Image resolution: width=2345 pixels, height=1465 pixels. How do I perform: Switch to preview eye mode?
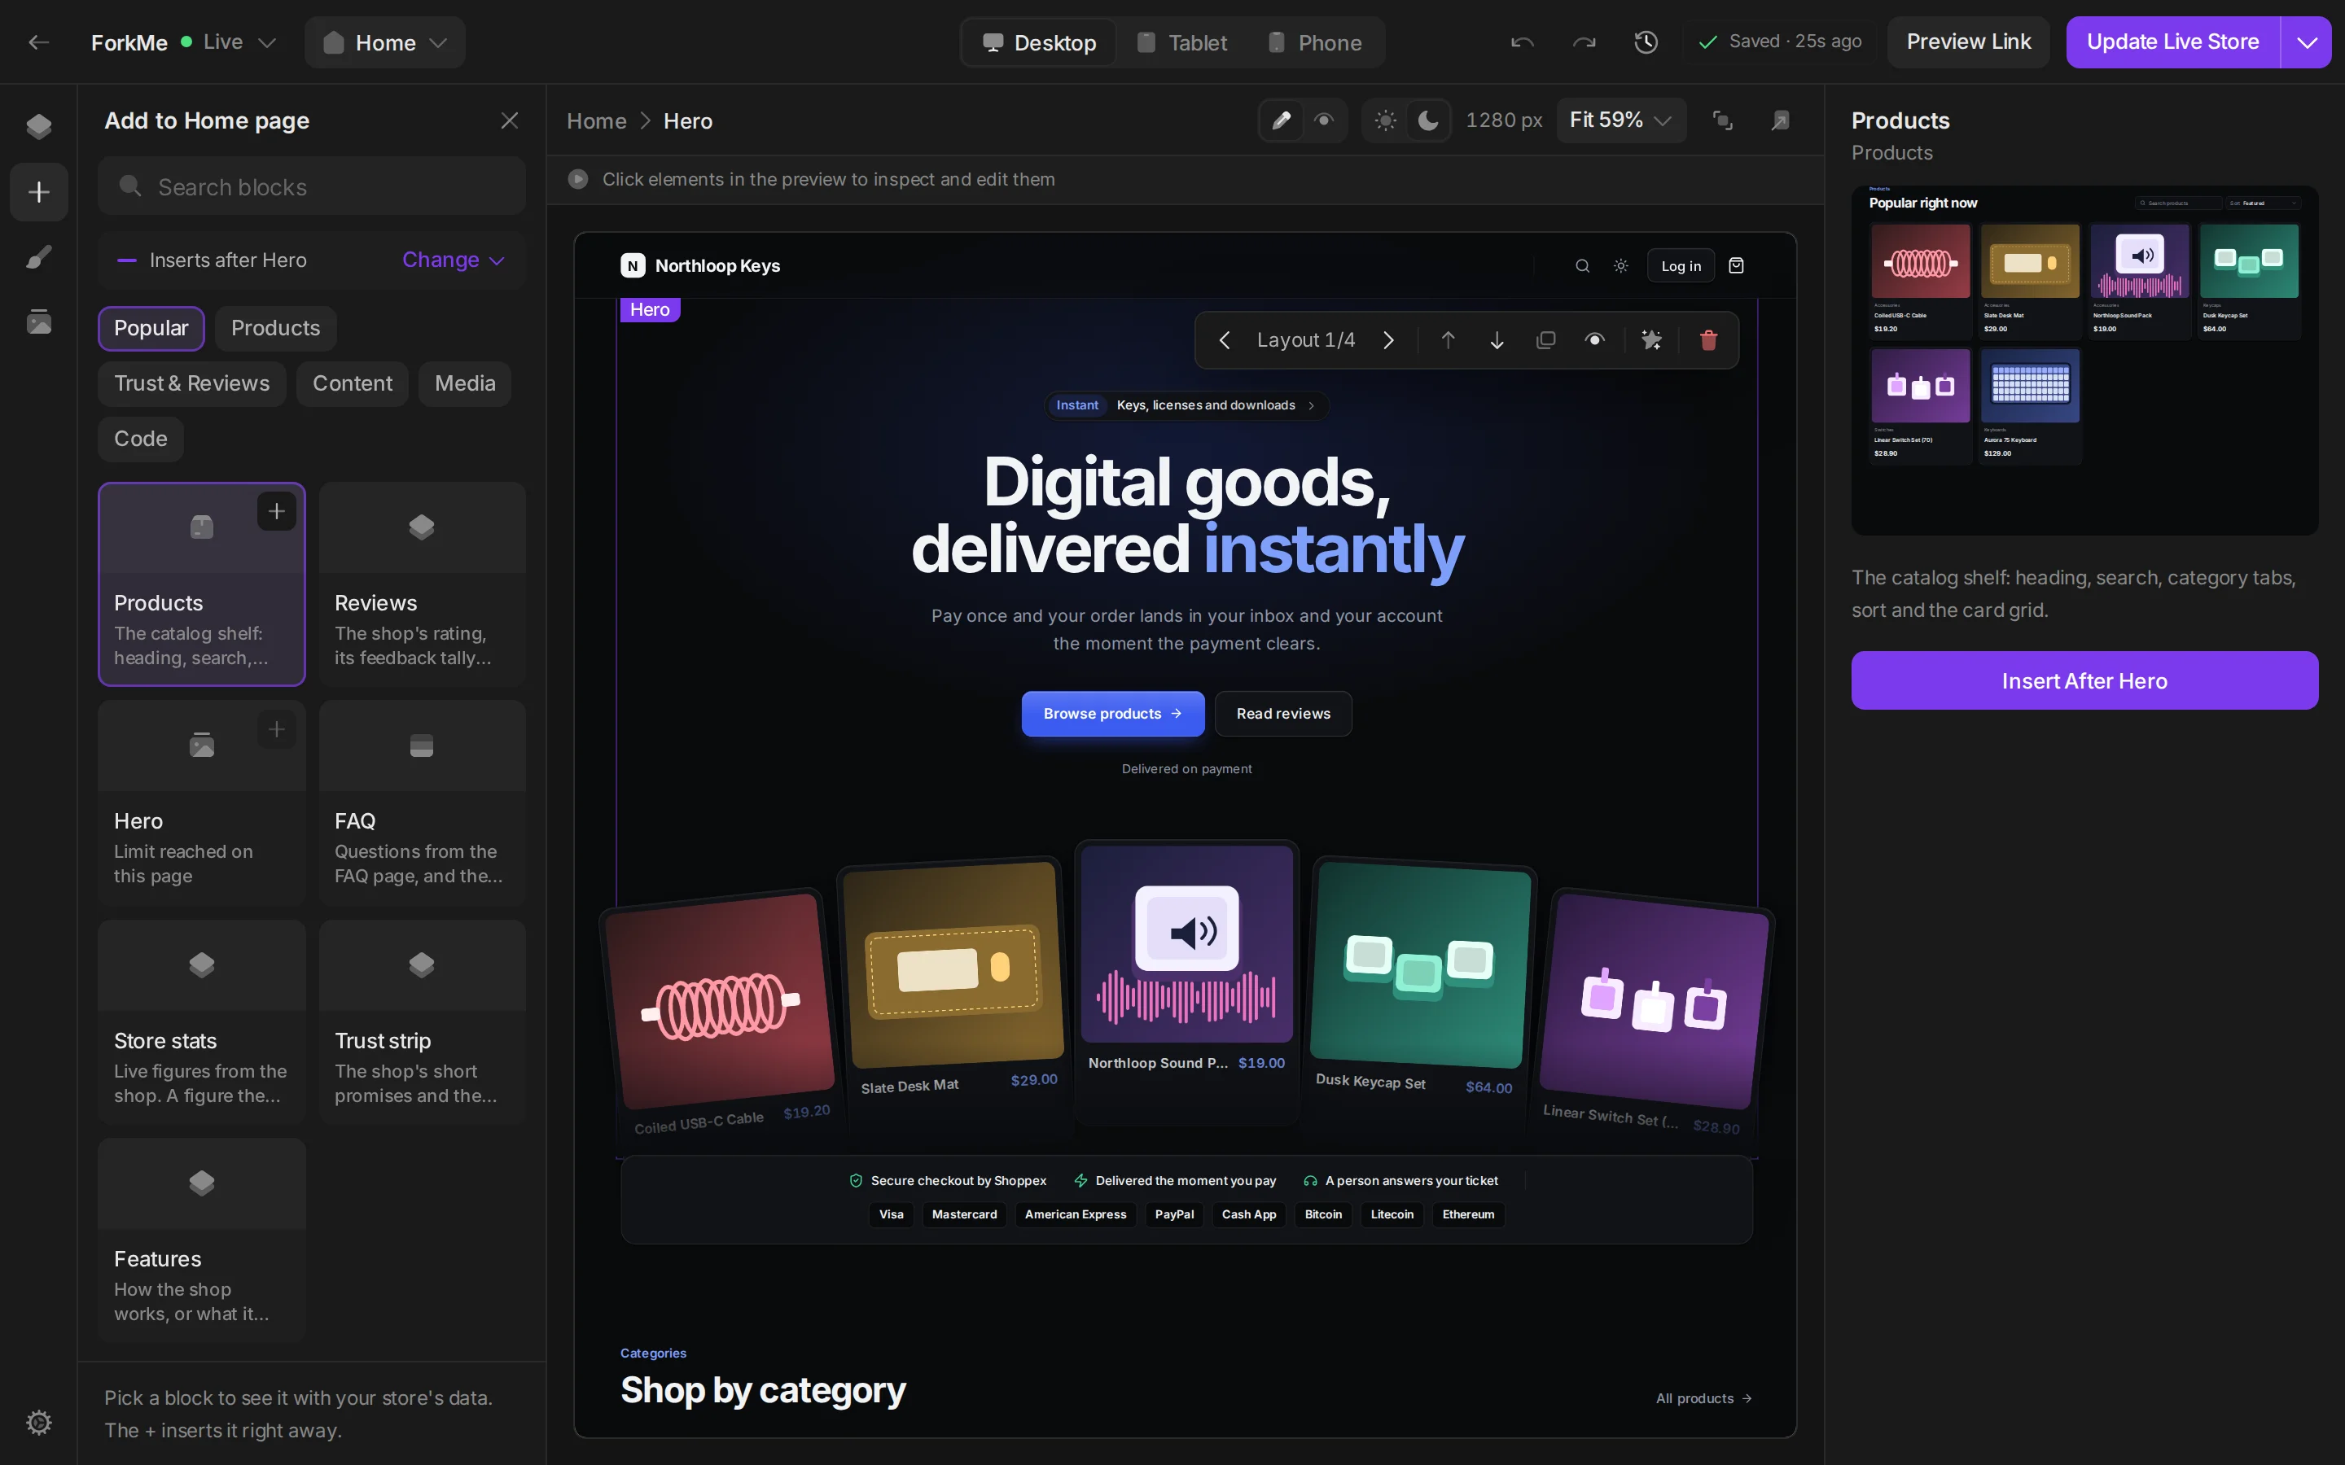coord(1324,120)
